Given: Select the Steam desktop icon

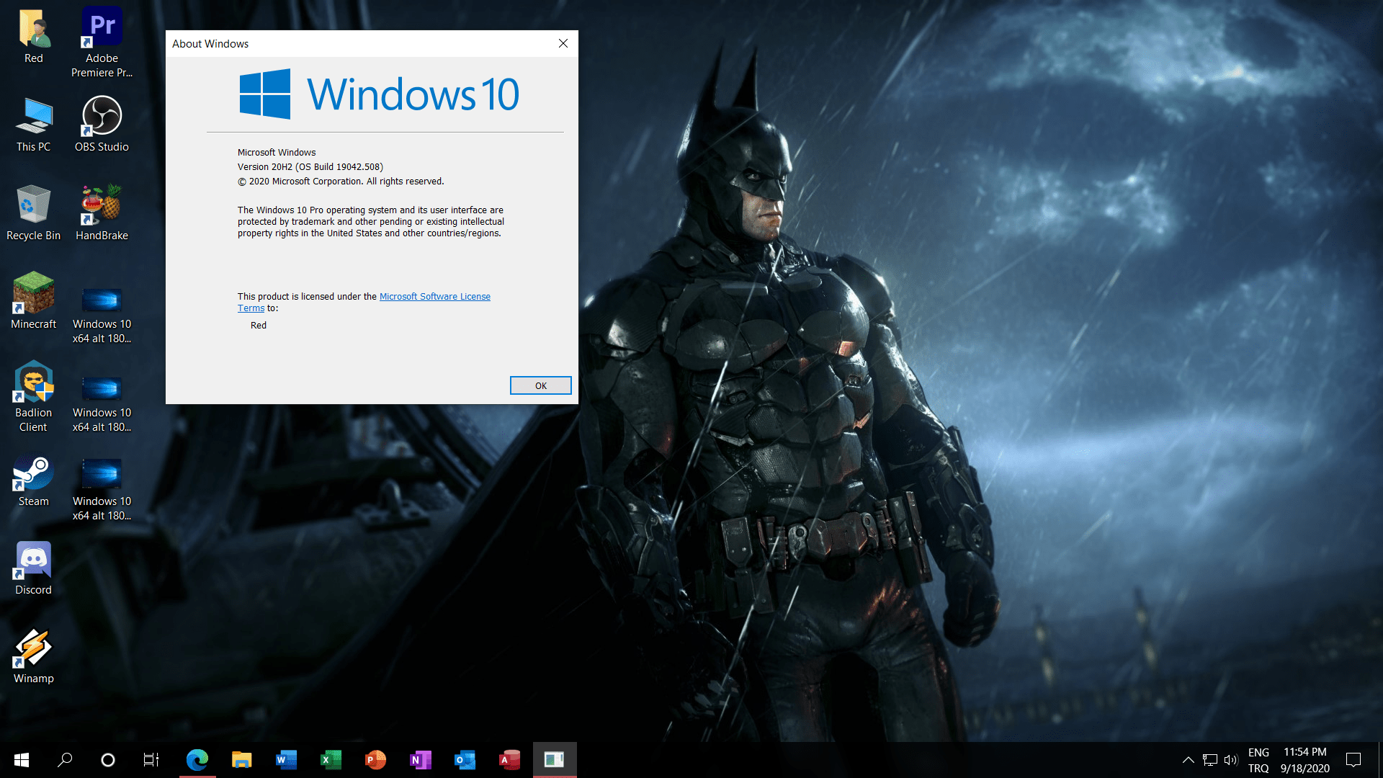Looking at the screenshot, I should click(x=33, y=478).
